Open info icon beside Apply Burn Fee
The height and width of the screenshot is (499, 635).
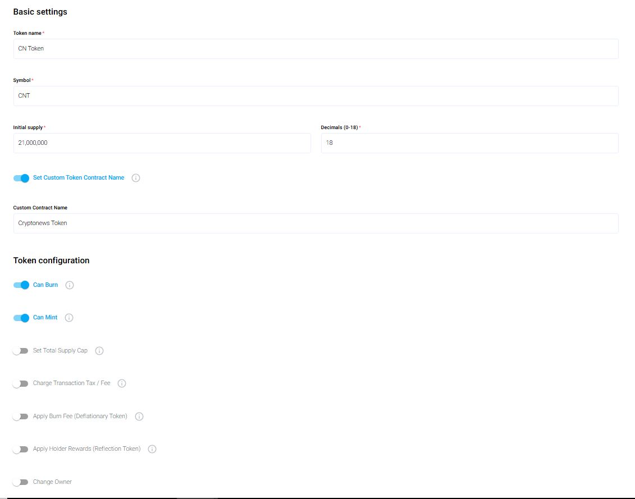[x=139, y=416]
